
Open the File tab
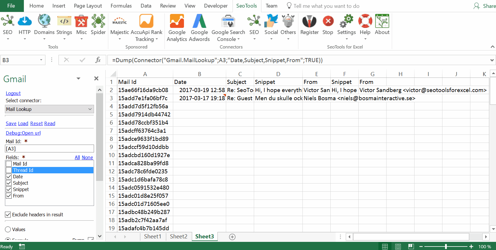click(11, 6)
